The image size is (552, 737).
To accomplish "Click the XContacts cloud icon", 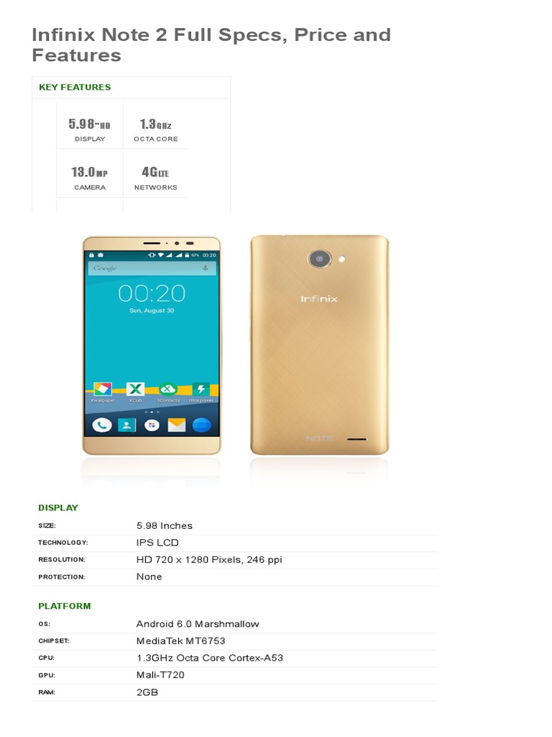I will click(x=168, y=389).
